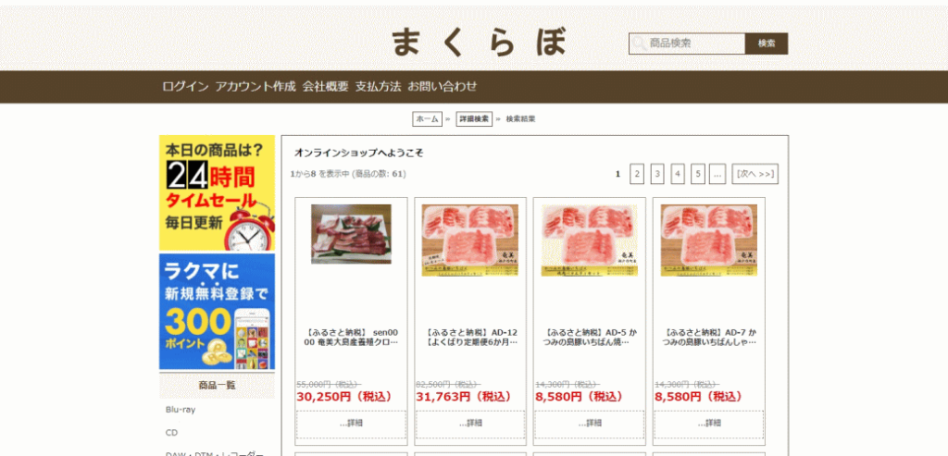
Task: Open the お問い合わせ menu item
Action: click(x=443, y=86)
